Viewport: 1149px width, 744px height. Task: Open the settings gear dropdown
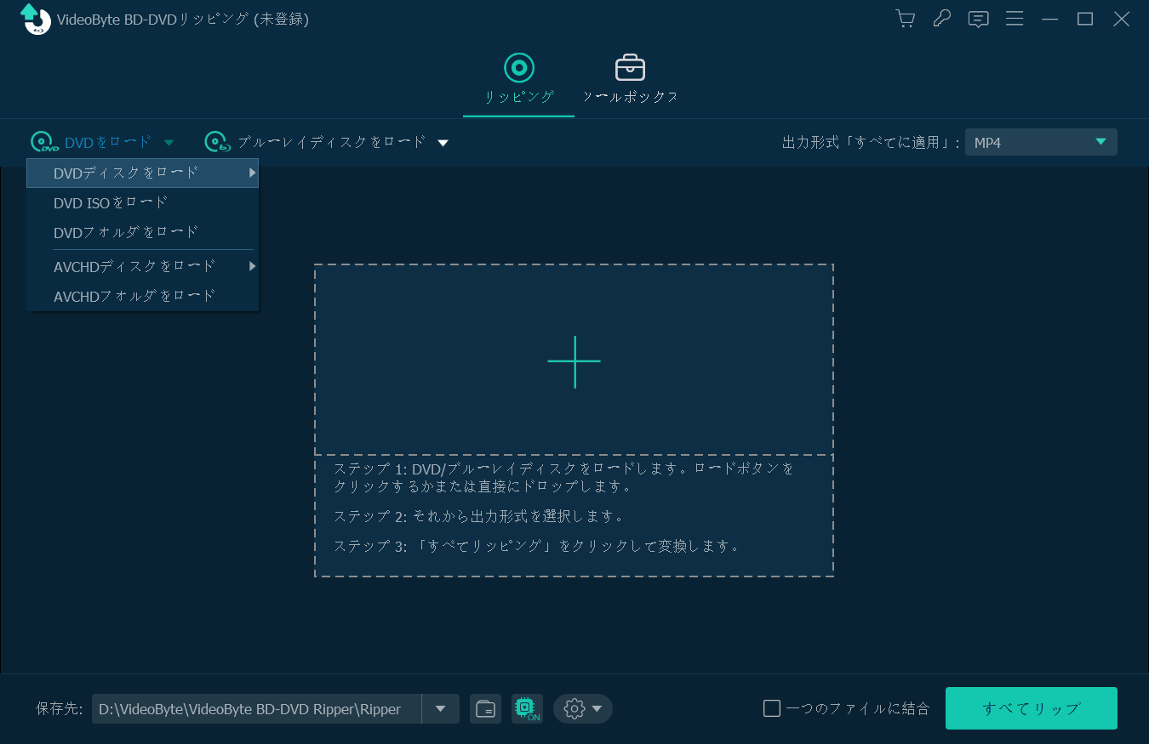(x=582, y=708)
